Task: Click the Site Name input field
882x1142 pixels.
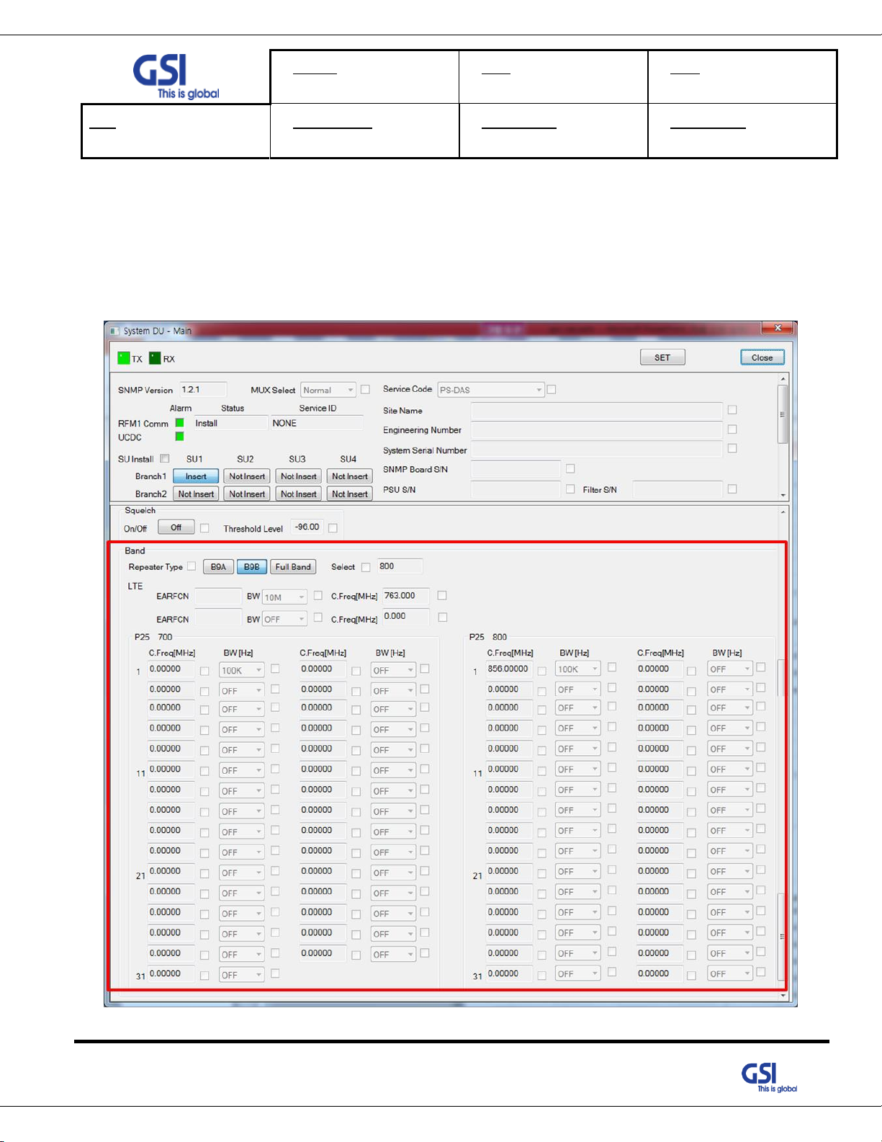Action: click(x=597, y=411)
